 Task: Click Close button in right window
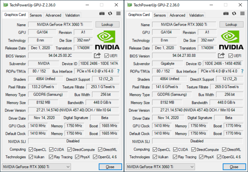tap(234, 167)
